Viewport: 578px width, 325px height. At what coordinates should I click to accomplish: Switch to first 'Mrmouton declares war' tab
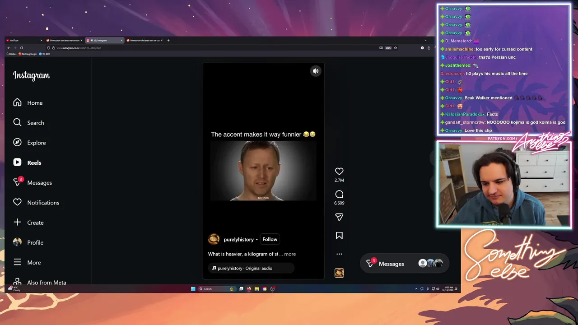(64, 40)
